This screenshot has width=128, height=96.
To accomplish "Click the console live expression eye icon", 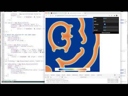I will pyautogui.click(x=62, y=77).
